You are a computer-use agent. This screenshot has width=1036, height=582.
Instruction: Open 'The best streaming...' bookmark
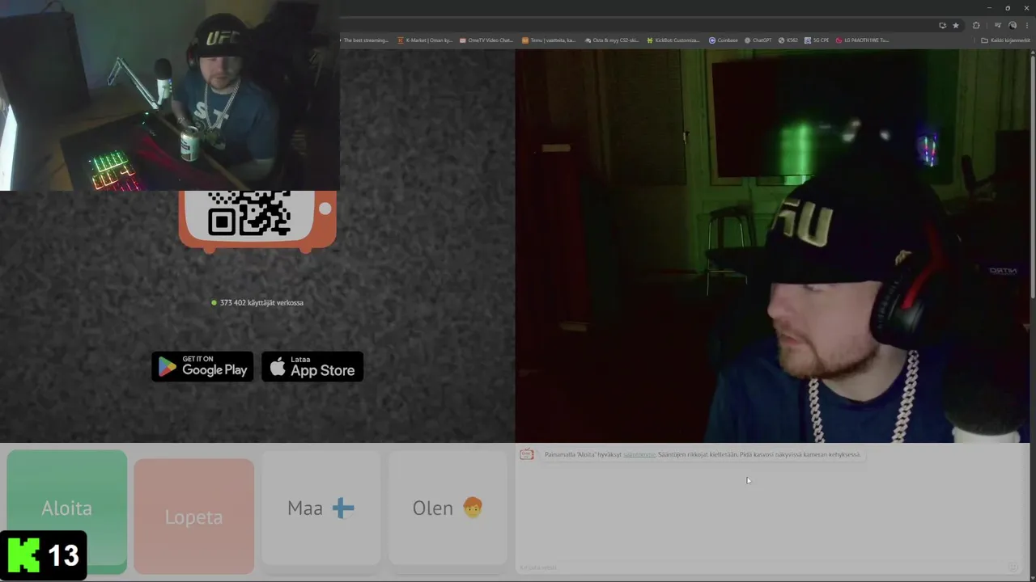[366, 40]
